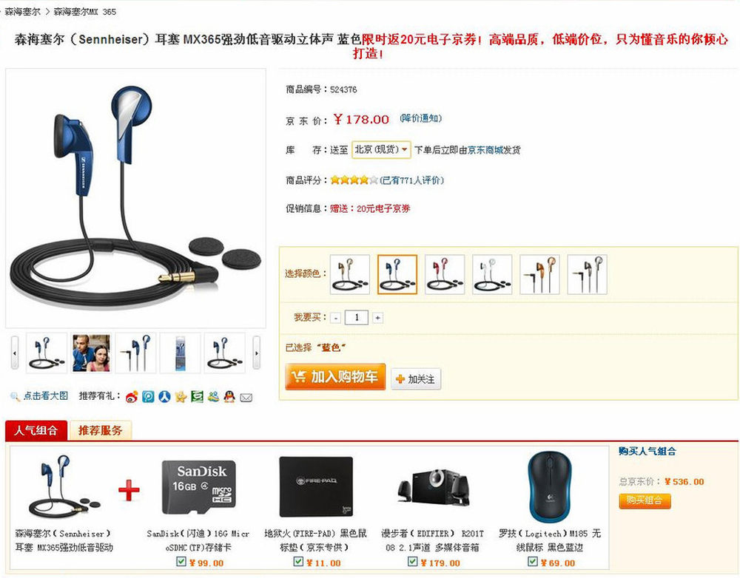Select the red earphone color option
Image resolution: width=740 pixels, height=578 pixels.
click(445, 274)
